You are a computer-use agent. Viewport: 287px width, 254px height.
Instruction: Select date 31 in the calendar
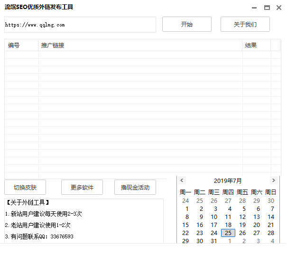pyautogui.click(x=214, y=241)
